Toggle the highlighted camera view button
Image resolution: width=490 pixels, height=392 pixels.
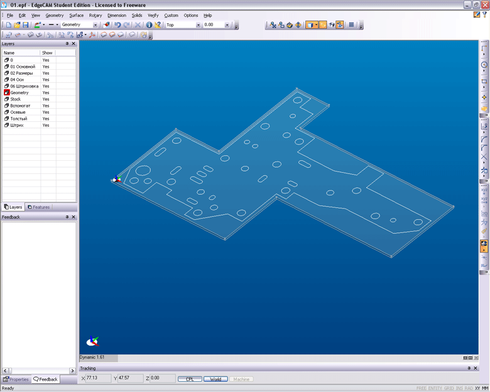pyautogui.click(x=340, y=25)
